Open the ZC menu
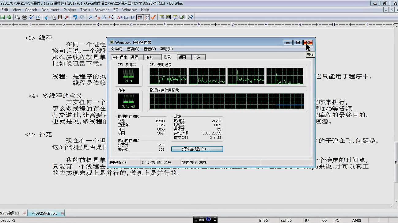 (116, 10)
